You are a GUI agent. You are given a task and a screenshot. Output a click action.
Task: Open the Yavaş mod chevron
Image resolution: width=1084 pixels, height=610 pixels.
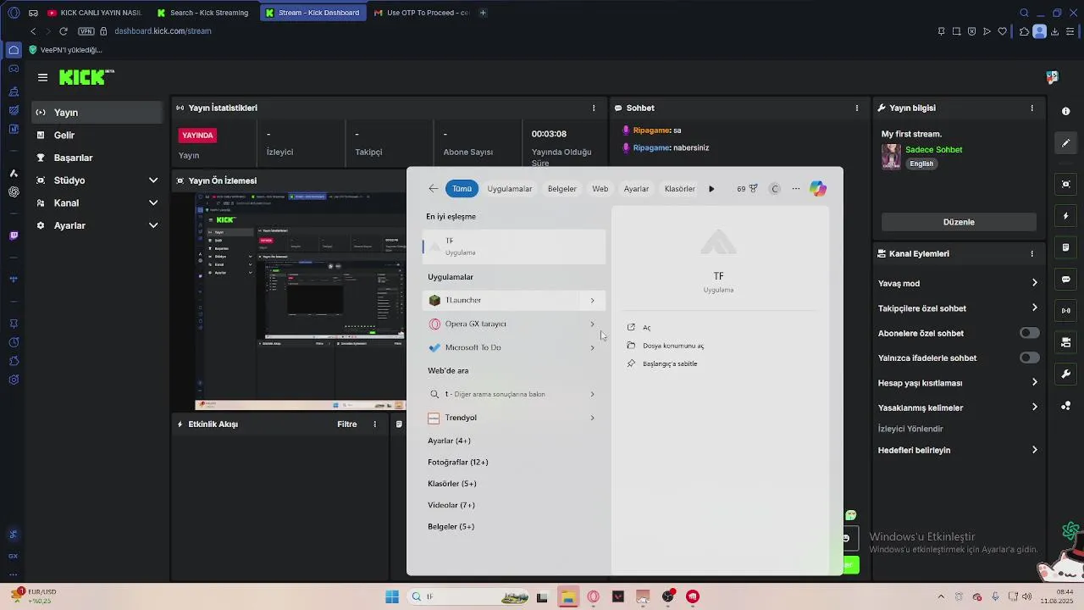click(1034, 283)
